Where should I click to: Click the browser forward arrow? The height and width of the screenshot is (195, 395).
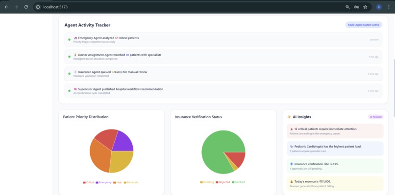tap(16, 7)
